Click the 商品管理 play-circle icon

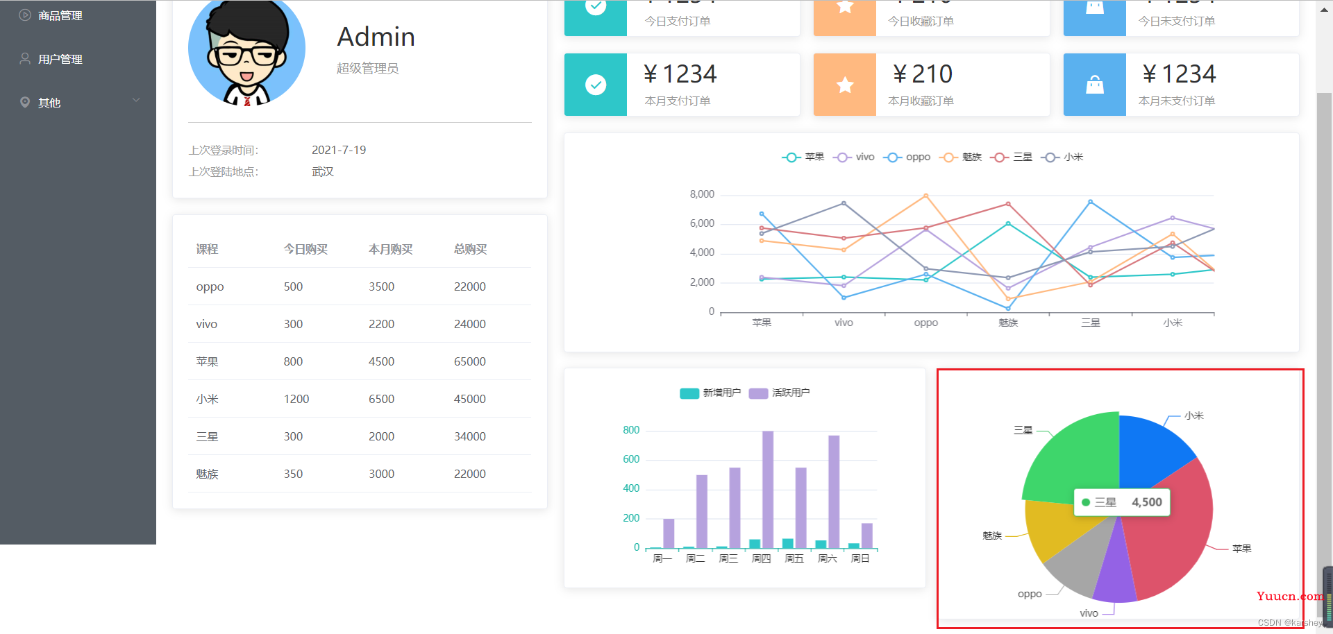pyautogui.click(x=25, y=15)
